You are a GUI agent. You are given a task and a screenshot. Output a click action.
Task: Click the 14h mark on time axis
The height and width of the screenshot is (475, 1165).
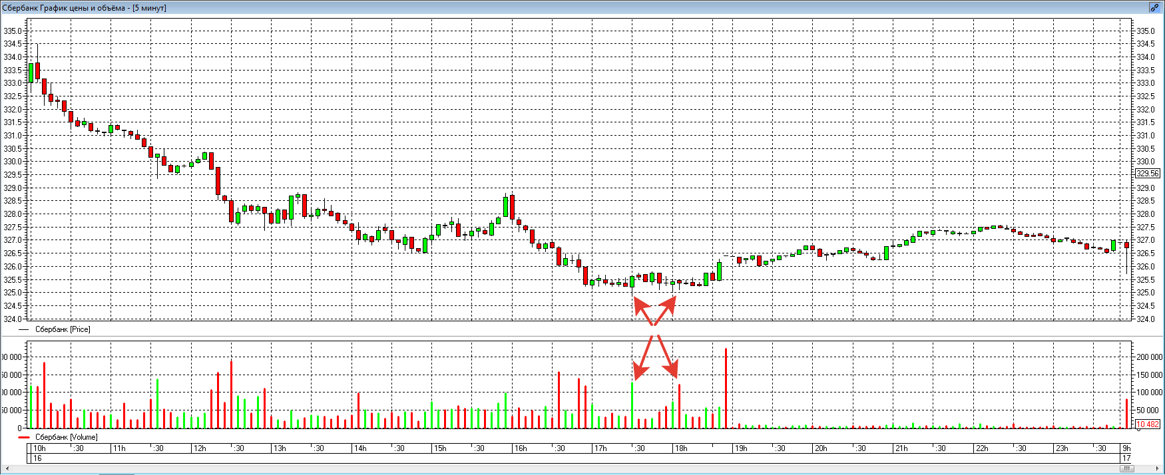359,448
